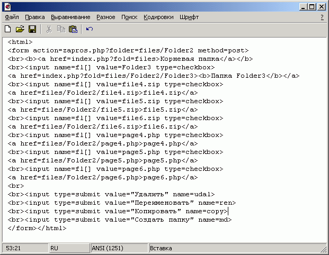The image size is (329, 255).
Task: Click the Создать папку submit input line
Action: [x=120, y=220]
